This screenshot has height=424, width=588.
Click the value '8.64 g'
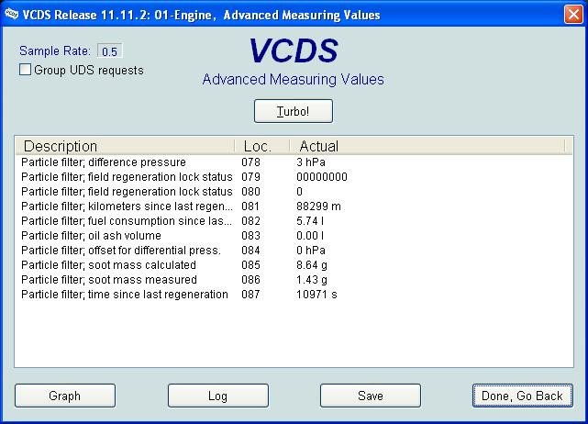(312, 265)
